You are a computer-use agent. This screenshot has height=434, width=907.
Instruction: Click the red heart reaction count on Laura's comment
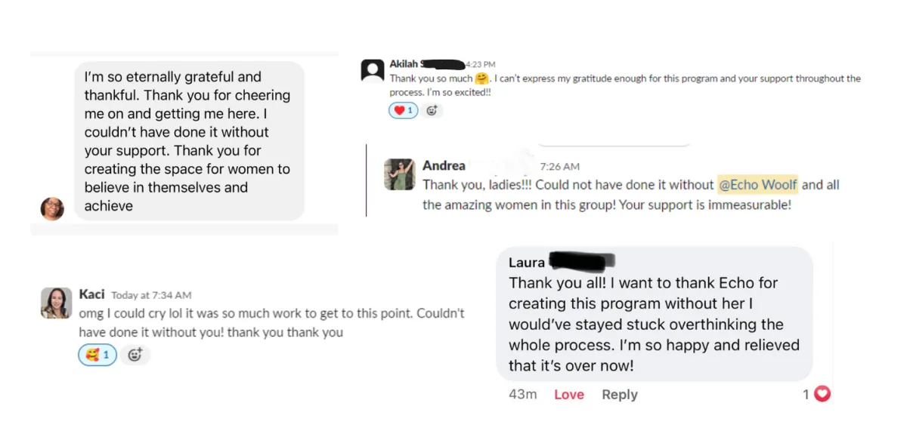click(x=817, y=394)
